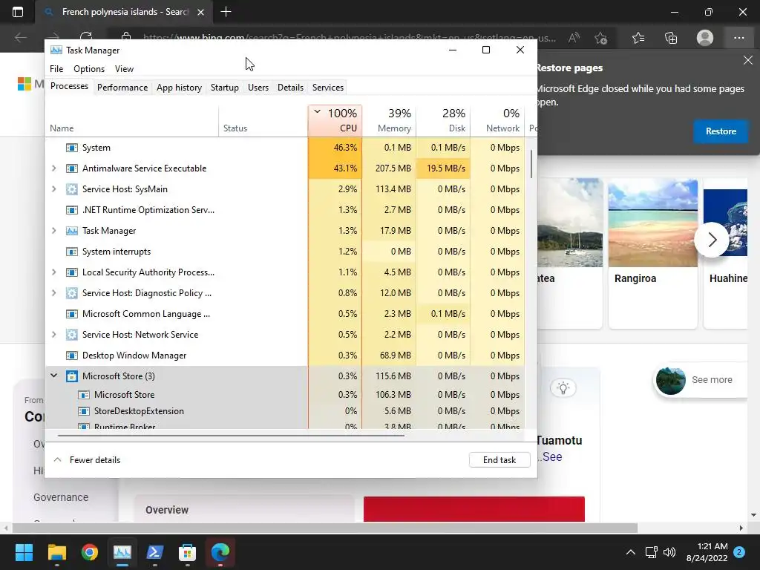Dismiss the Restore pages popup
Screen dimensions: 760x570
tap(748, 60)
